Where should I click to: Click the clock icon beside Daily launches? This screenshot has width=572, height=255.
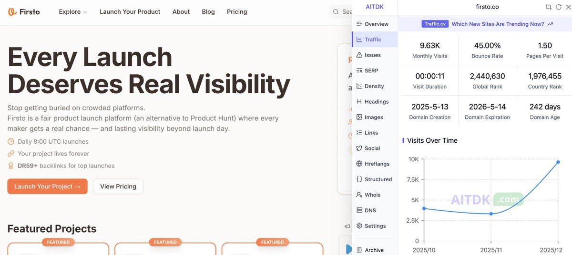[11, 142]
